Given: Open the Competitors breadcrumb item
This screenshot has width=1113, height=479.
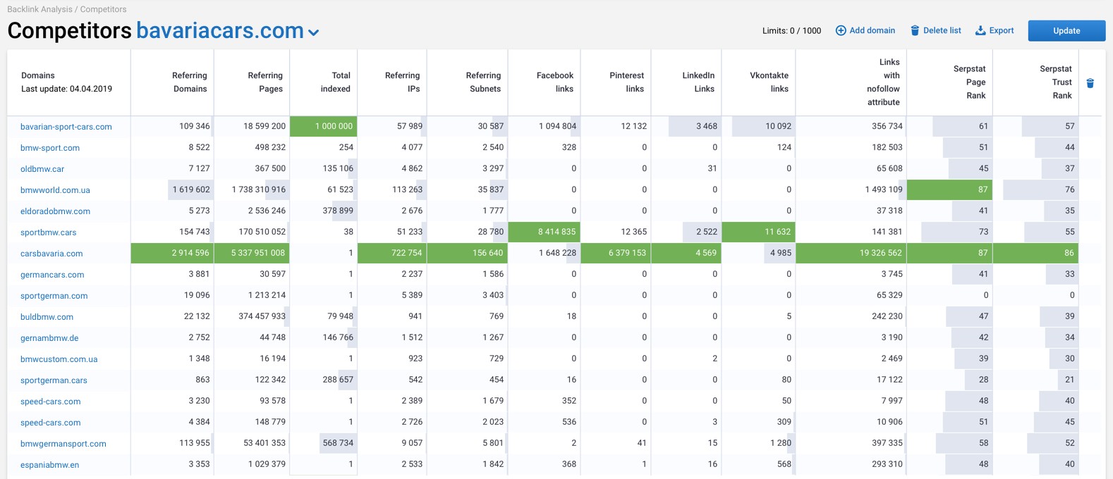Looking at the screenshot, I should pos(104,9).
